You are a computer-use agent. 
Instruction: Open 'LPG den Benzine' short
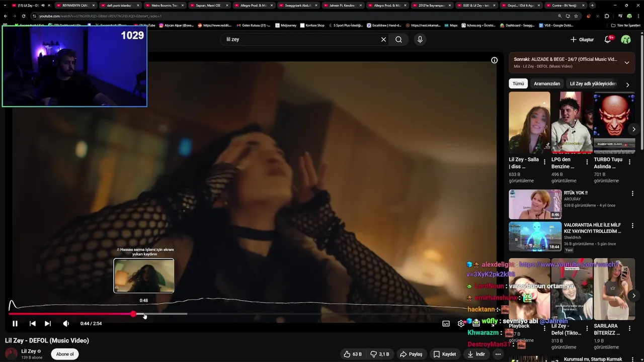[572, 122]
